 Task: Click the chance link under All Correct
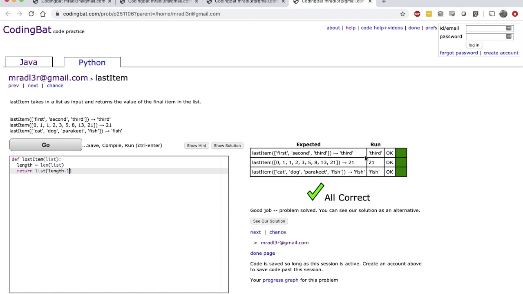(277, 232)
